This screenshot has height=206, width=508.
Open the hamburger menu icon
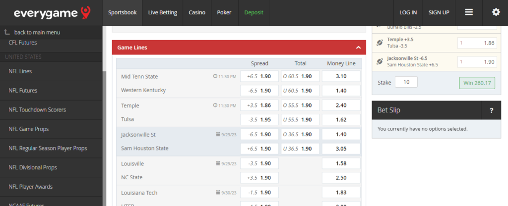[x=469, y=12]
